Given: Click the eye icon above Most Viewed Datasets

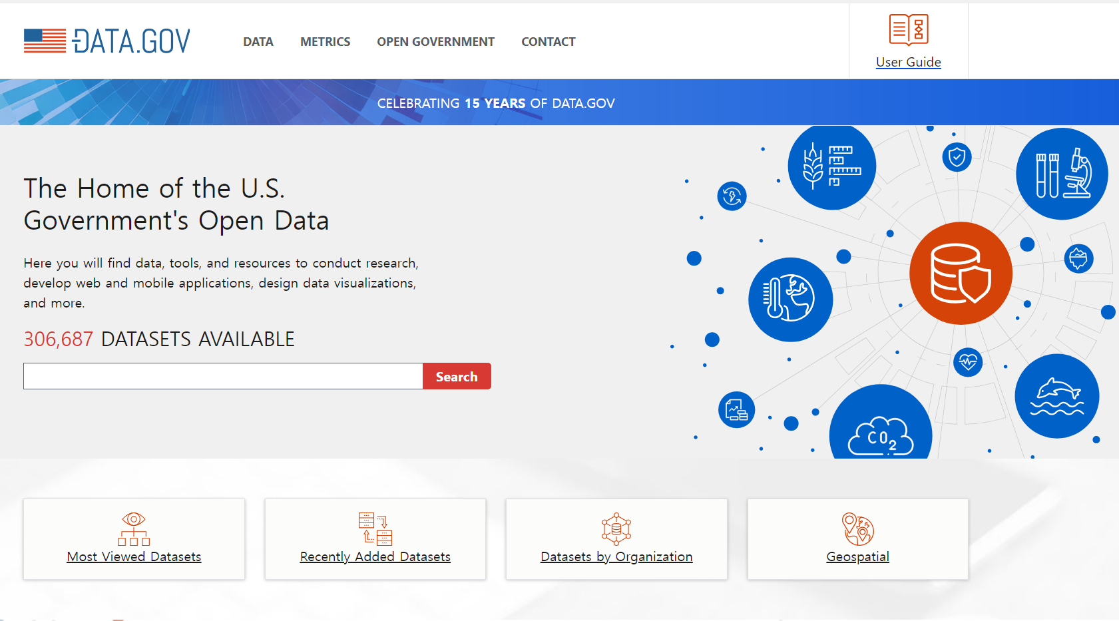Looking at the screenshot, I should click(134, 529).
